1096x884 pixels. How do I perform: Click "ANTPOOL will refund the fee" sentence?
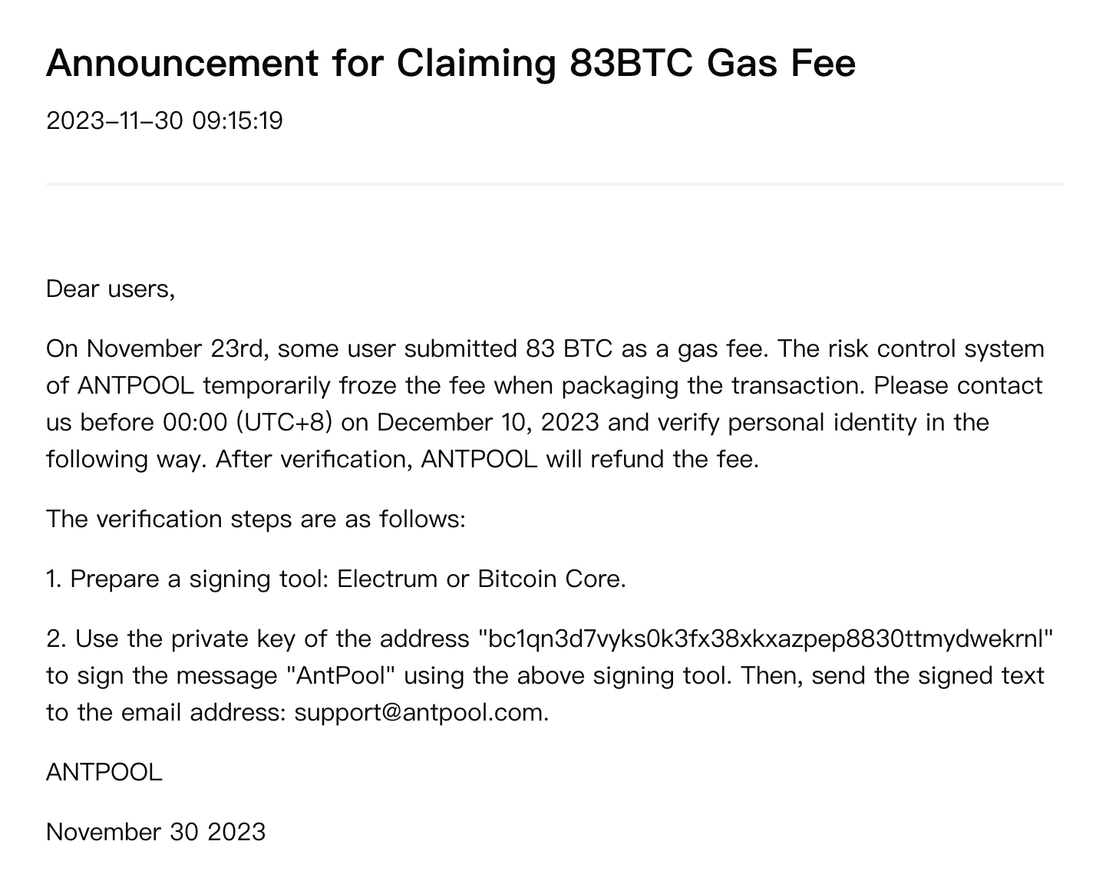coord(589,459)
